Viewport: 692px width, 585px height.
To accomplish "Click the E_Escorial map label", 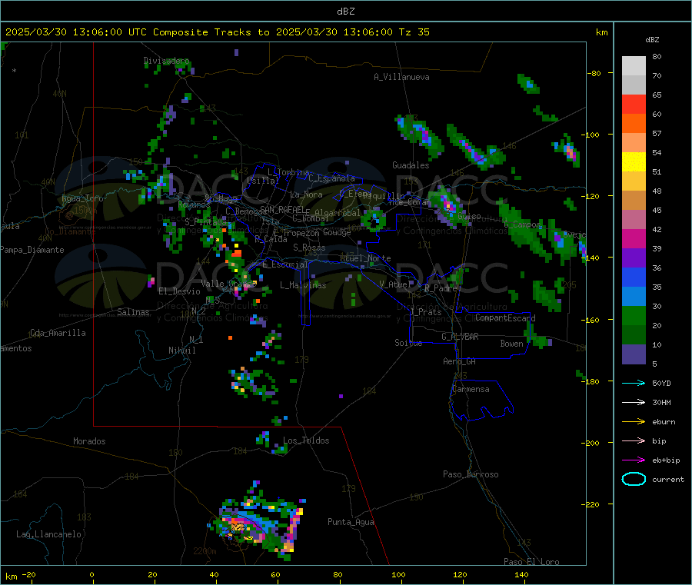I will pos(284,264).
